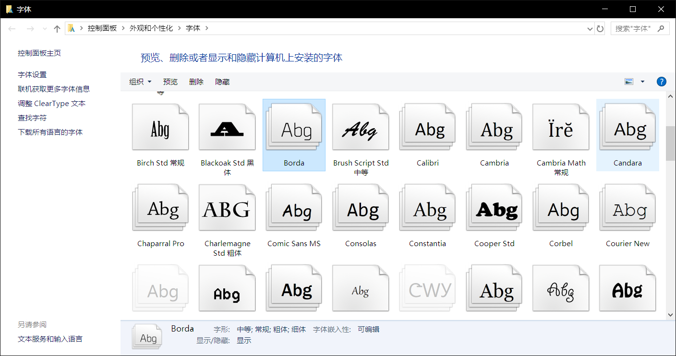
Task: Open 查找字符 link
Action: click(x=32, y=118)
